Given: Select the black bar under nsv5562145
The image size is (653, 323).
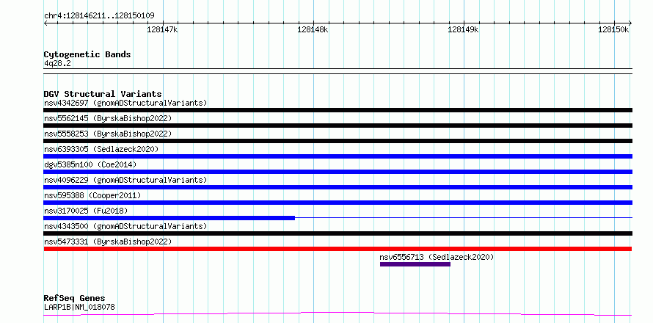Looking at the screenshot, I should (x=338, y=126).
